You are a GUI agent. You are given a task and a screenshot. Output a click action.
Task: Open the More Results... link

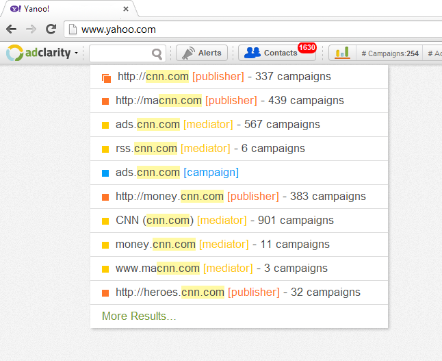pyautogui.click(x=139, y=316)
